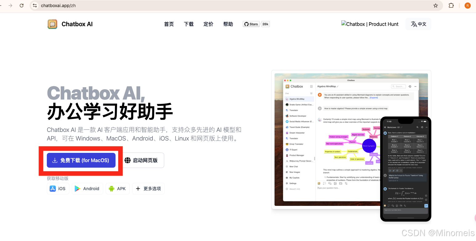
Task: Click the iOS App Store icon
Action: [53, 189]
